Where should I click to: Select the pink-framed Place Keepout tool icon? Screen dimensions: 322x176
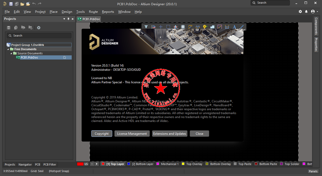pos(220,27)
